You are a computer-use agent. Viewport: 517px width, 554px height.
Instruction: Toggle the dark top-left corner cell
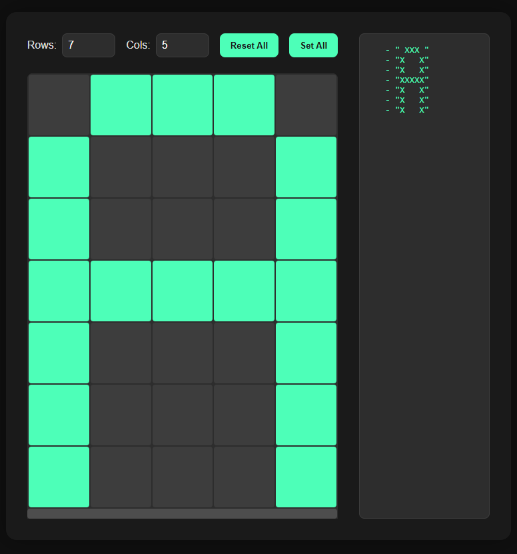[59, 105]
